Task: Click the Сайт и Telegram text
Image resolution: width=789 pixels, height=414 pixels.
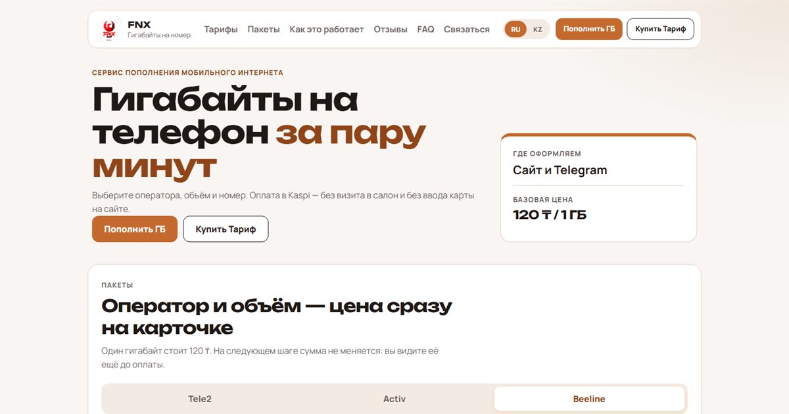Action: click(x=560, y=170)
